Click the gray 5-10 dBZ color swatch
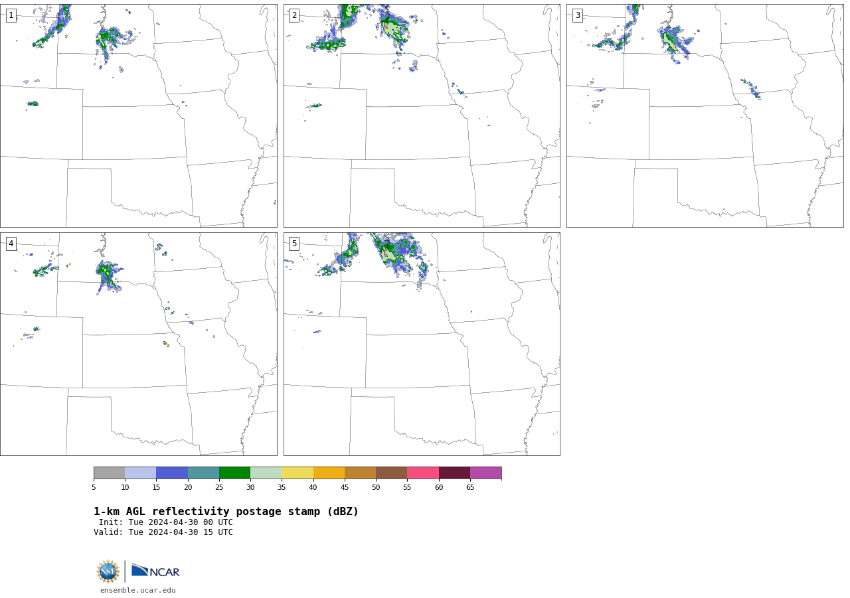The height and width of the screenshot is (598, 850). [109, 473]
